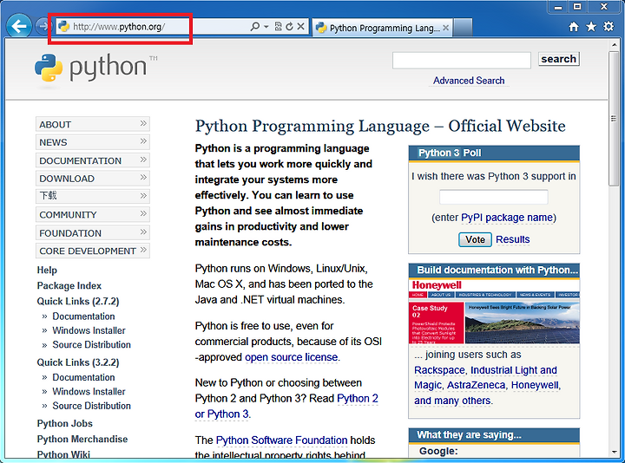625x463 pixels.
Task: Click the scrollbar down arrow
Action: pos(615,453)
